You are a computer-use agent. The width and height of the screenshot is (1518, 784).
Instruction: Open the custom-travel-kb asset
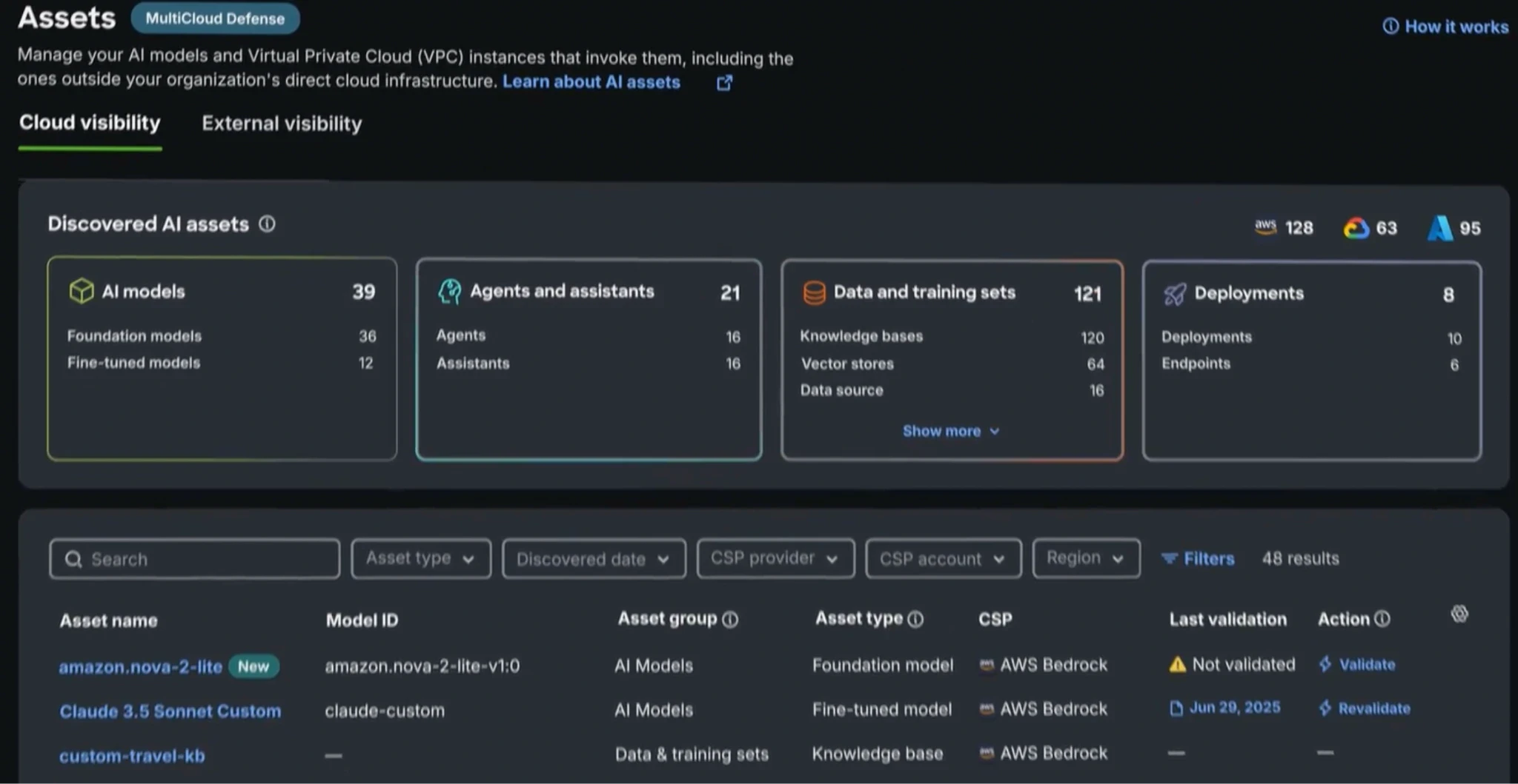pos(132,756)
